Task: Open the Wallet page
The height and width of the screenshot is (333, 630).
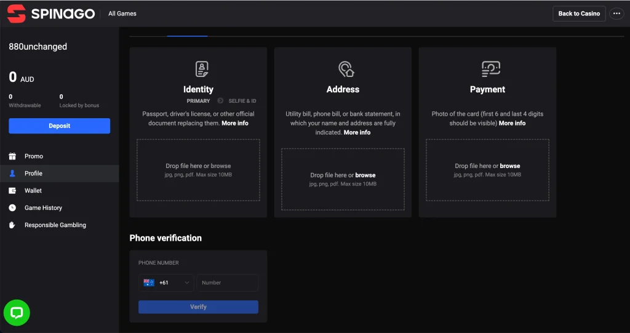Action: coord(60,191)
